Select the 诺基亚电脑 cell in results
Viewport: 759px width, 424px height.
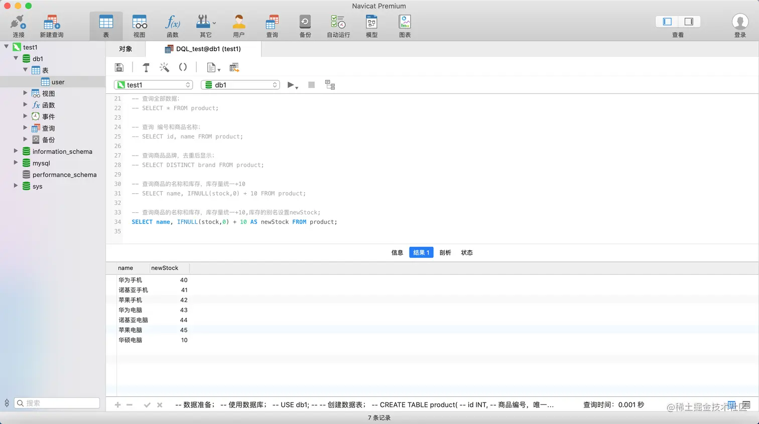(133, 320)
